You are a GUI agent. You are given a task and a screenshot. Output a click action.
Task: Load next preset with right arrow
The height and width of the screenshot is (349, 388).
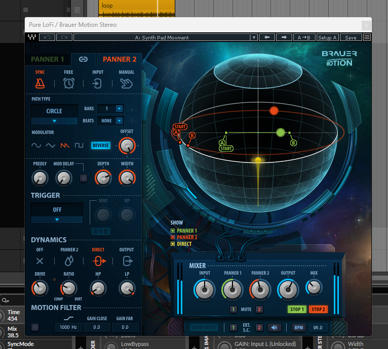(284, 37)
